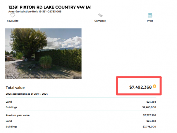Click the printer icon

(150, 15)
